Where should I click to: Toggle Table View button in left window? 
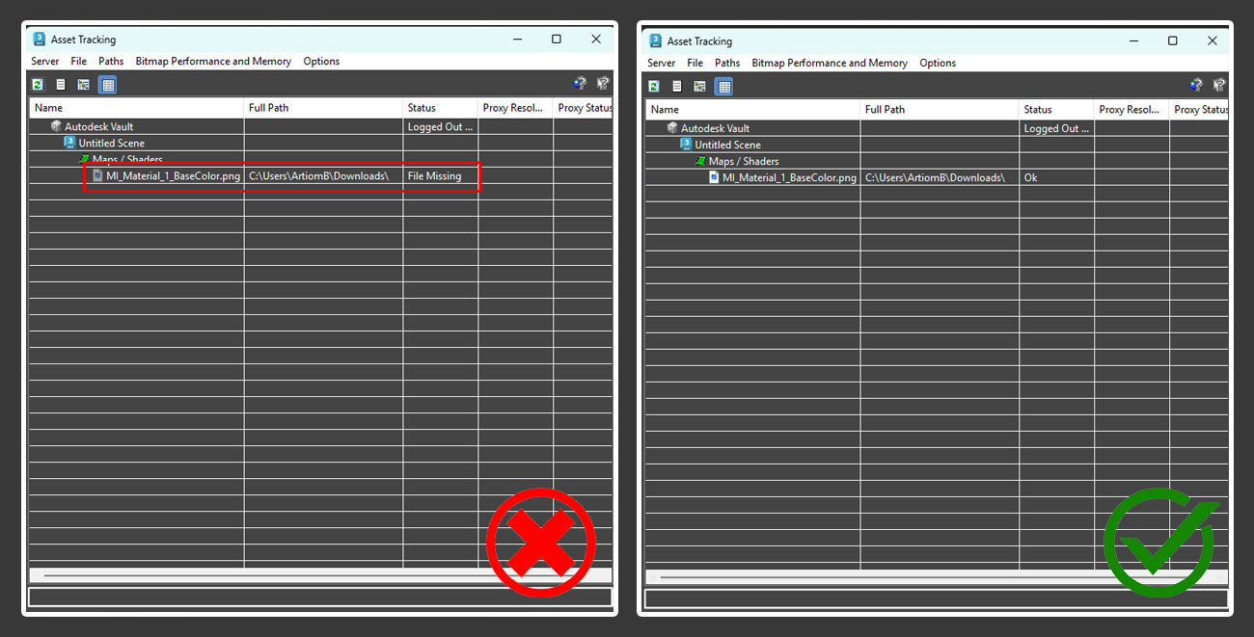click(107, 85)
